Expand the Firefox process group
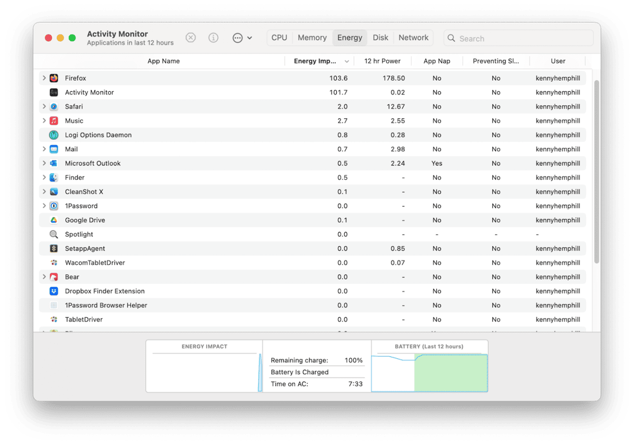Viewport: 634px width, 445px height. tap(44, 78)
